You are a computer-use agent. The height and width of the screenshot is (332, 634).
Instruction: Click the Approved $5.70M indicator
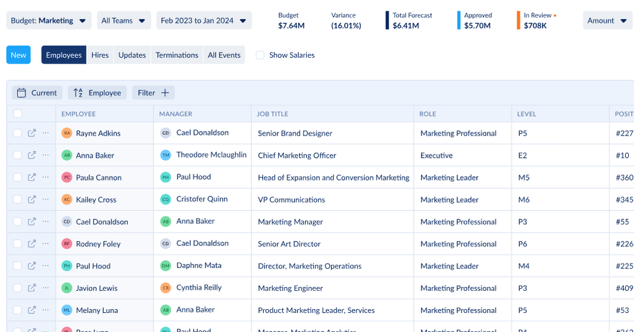click(x=475, y=20)
